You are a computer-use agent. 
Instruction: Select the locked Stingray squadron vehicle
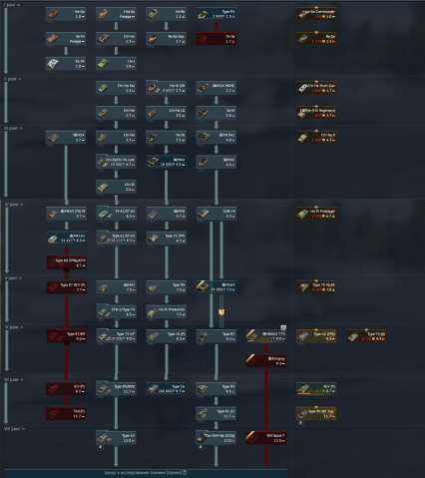[x=266, y=361]
